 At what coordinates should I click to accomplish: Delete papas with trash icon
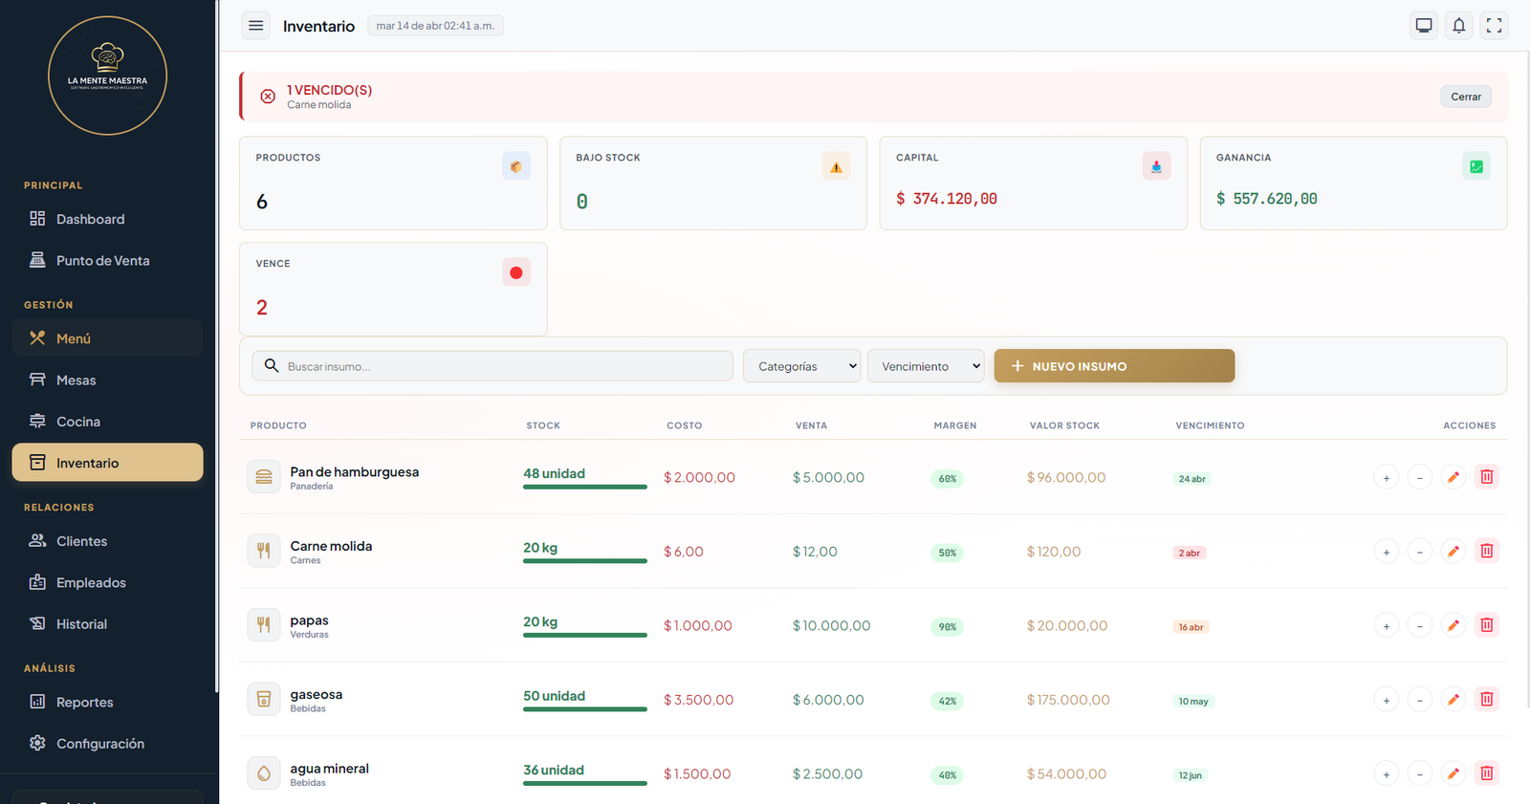click(1487, 625)
